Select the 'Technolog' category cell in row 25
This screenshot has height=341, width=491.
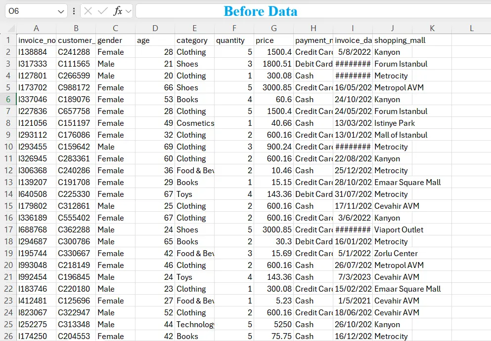pyautogui.click(x=194, y=324)
